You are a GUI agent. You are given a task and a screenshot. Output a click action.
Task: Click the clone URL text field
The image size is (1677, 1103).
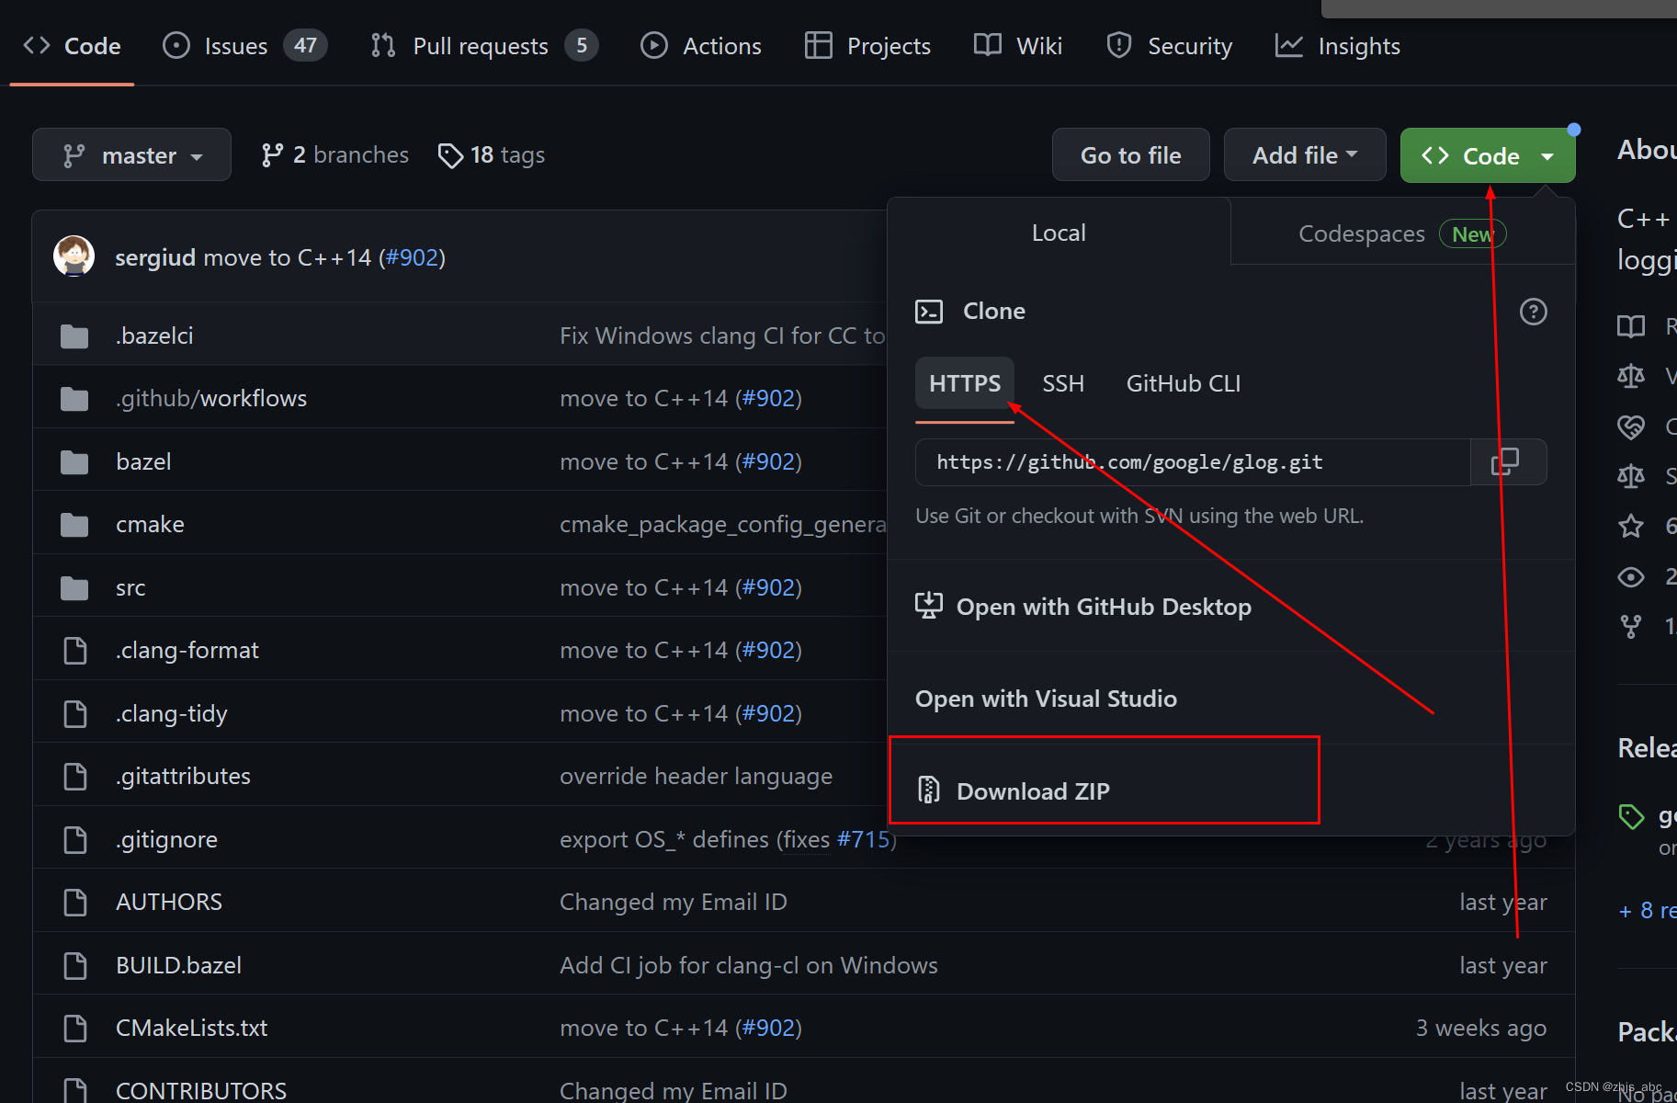pos(1193,461)
